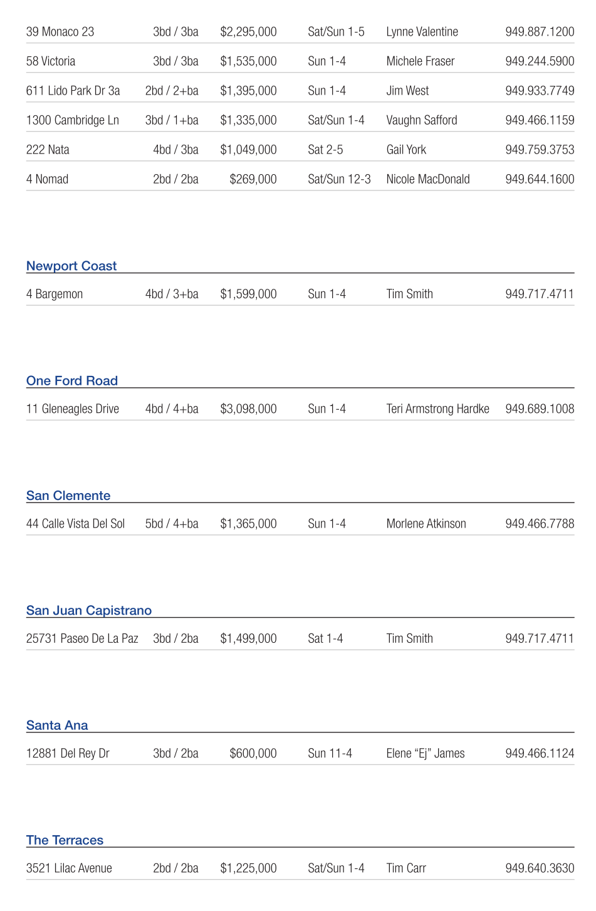
Task: Click the San Juan Capistrano heading
Action: tap(89, 610)
